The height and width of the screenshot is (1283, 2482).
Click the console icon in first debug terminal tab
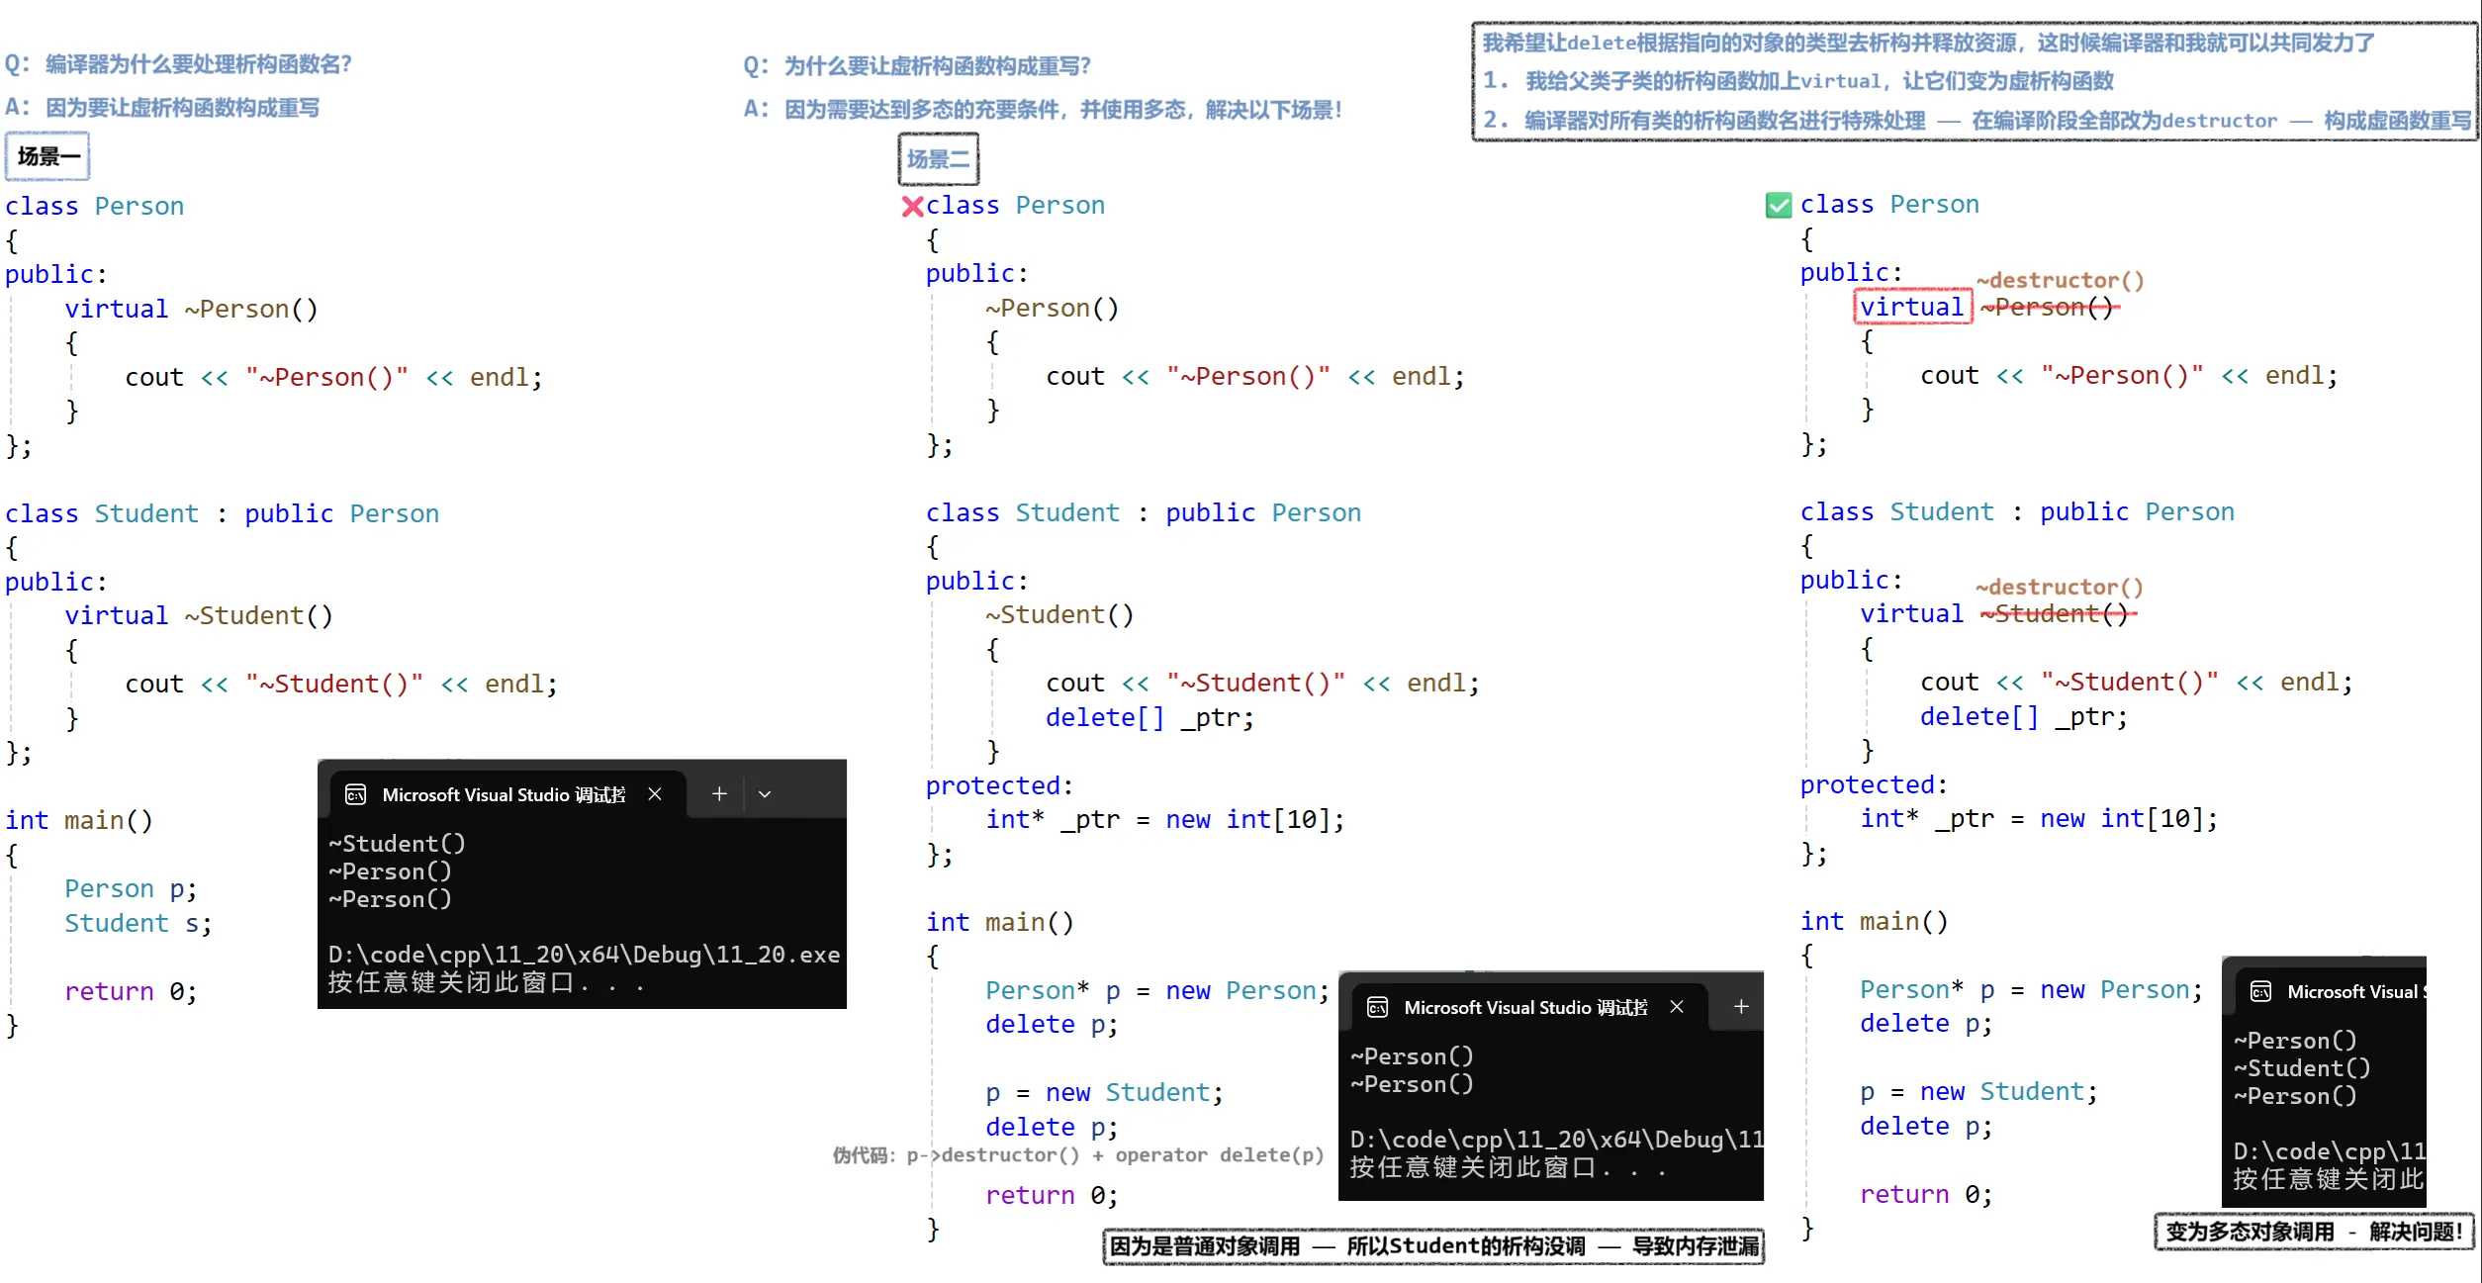pos(355,794)
